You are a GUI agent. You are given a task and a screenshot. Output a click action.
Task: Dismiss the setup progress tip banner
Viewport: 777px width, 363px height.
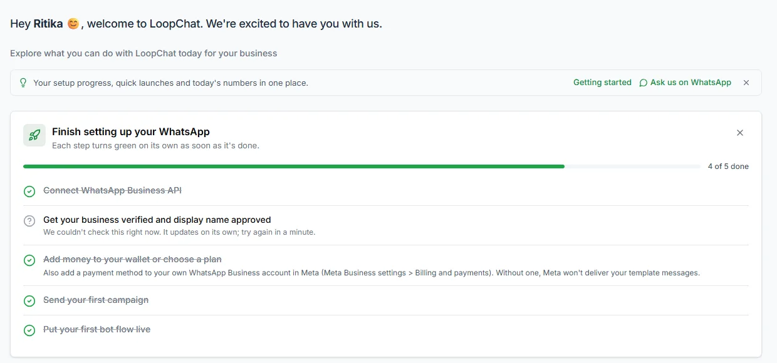click(x=746, y=83)
